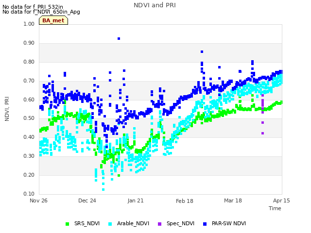This screenshot has width=311, height=233.
Task: Click the highest blue PAR-SW outlier near 0.92
Action: click(x=119, y=39)
